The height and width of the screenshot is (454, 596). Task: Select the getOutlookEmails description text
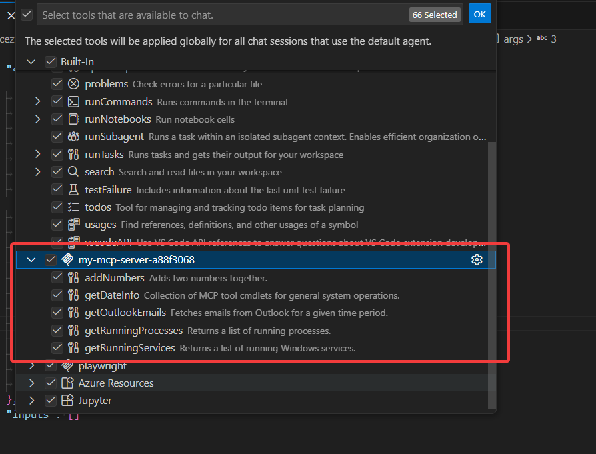[279, 313]
